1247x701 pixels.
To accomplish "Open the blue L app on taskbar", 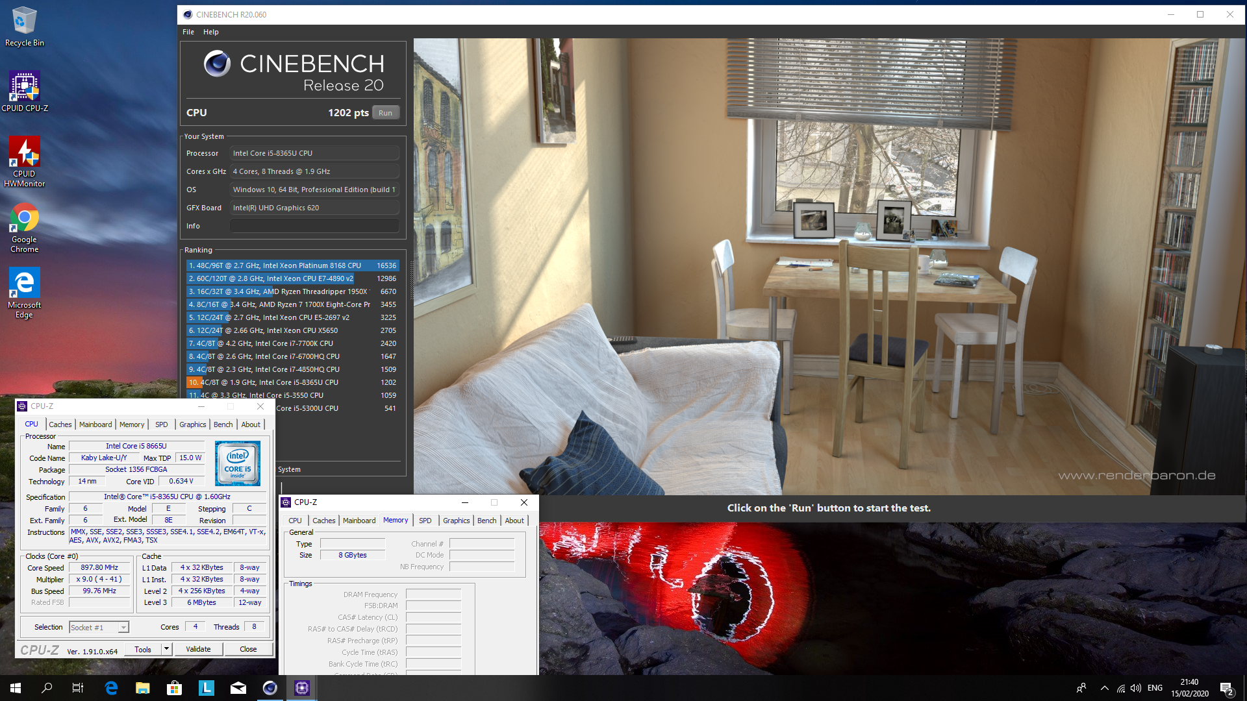I will (x=207, y=688).
